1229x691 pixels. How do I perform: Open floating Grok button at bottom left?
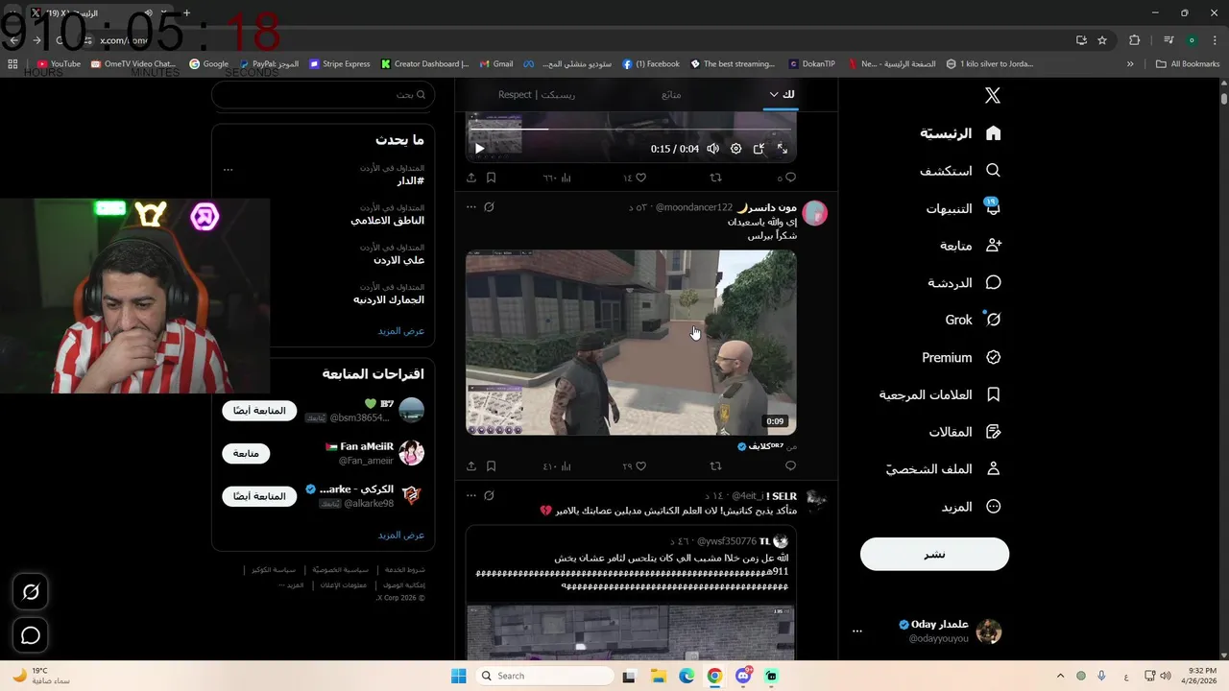click(31, 593)
